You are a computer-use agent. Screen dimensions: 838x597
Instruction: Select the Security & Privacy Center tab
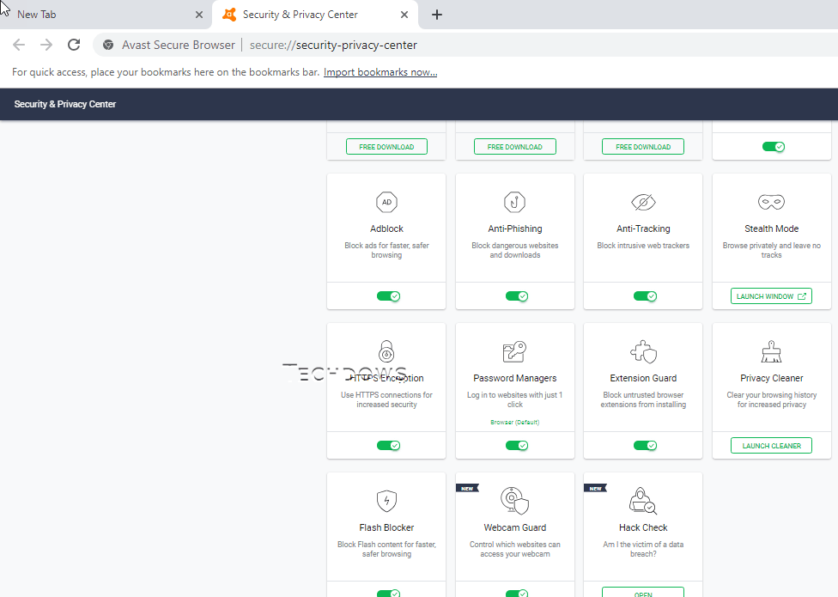click(x=315, y=15)
